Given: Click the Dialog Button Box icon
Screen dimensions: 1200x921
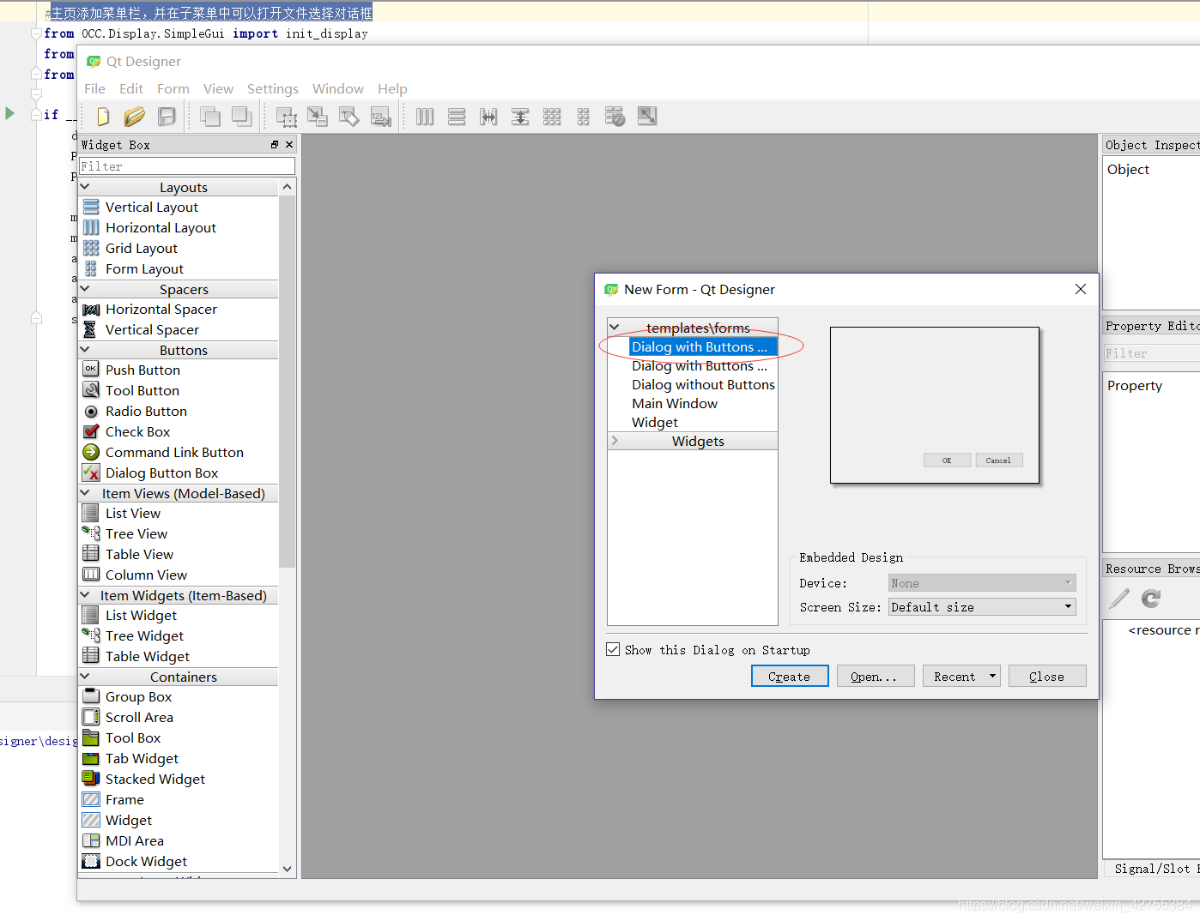Looking at the screenshot, I should click(x=91, y=473).
